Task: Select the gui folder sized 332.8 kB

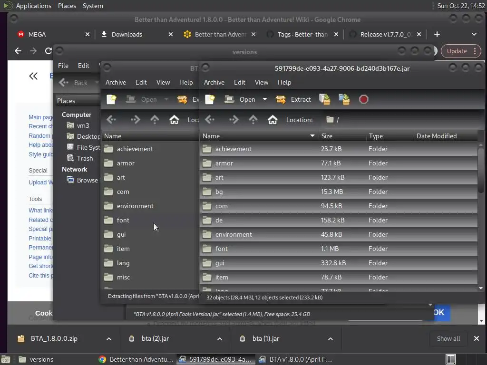Action: [x=339, y=263]
